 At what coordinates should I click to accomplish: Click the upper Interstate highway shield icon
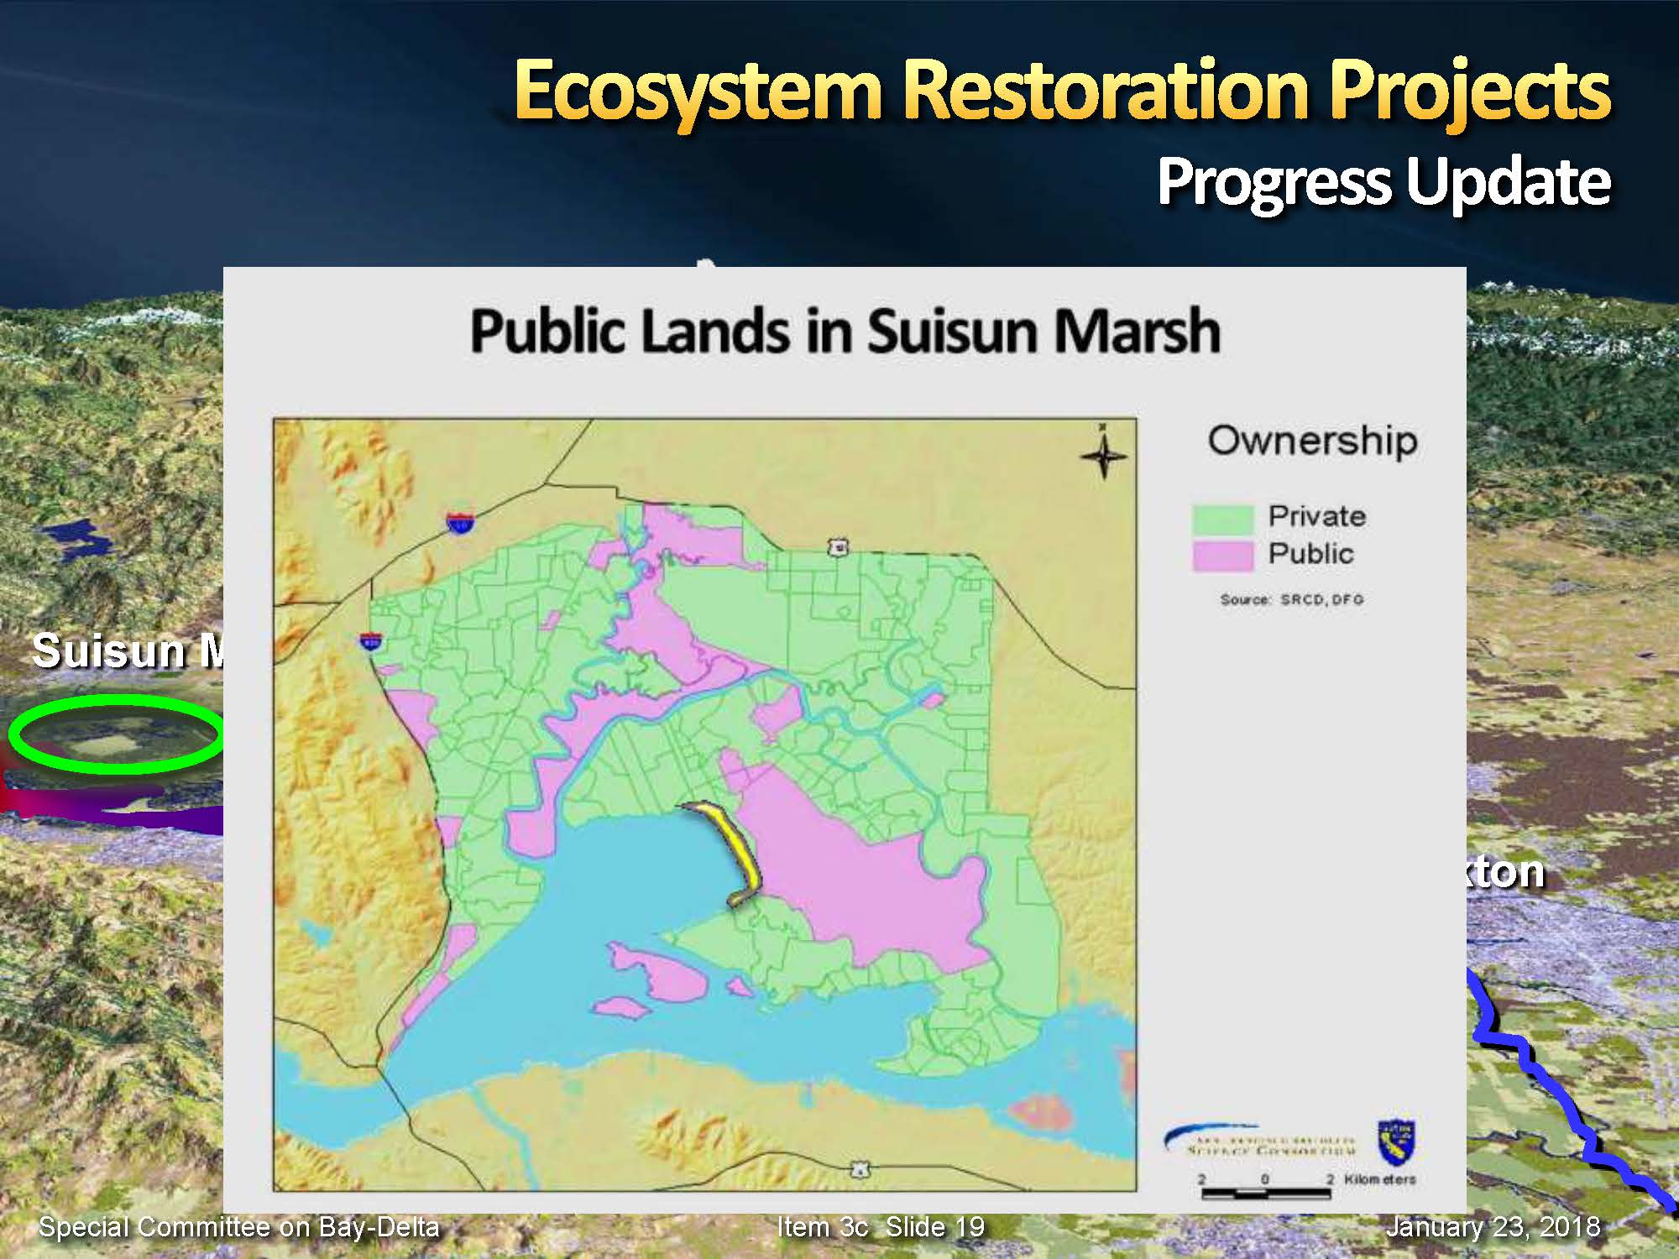click(x=459, y=522)
